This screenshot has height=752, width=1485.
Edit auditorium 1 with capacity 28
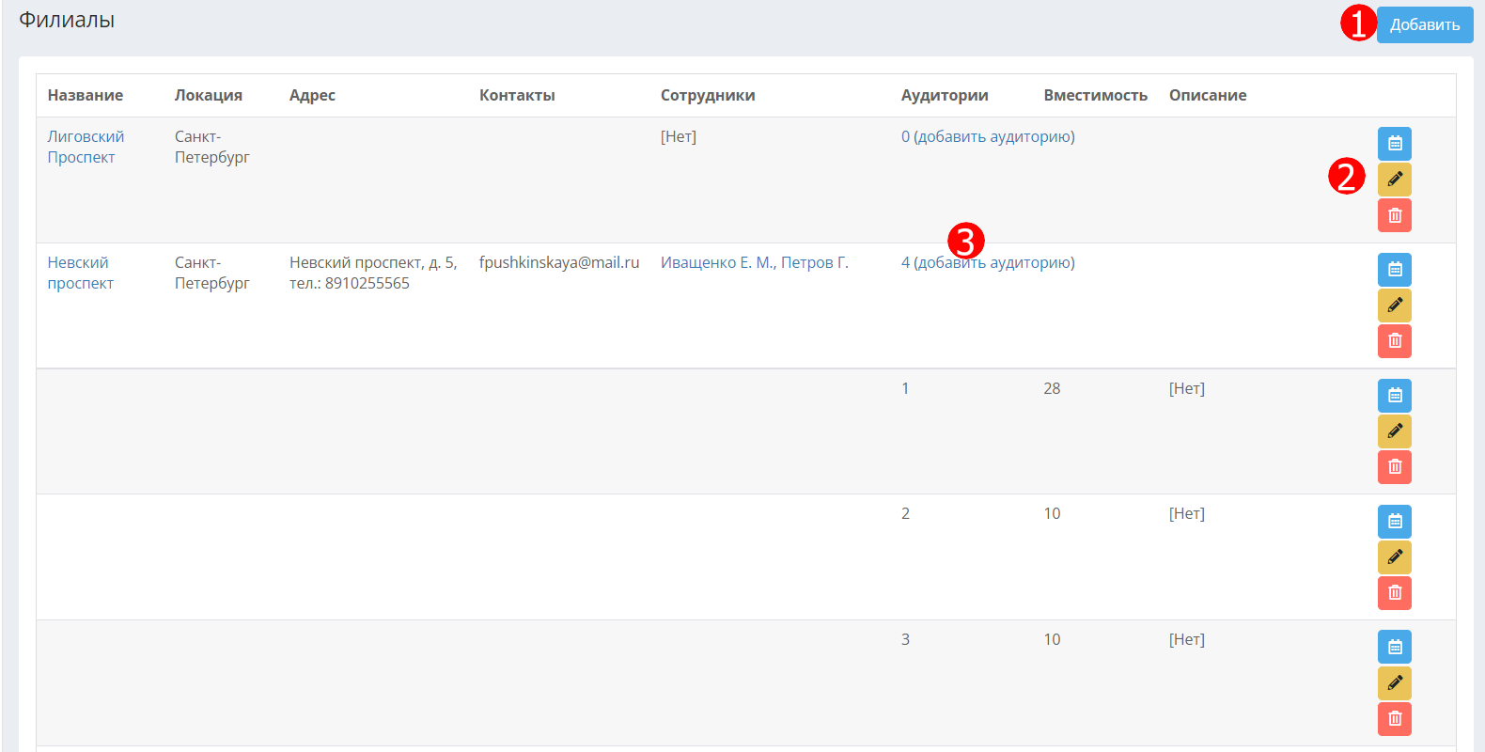point(1395,431)
